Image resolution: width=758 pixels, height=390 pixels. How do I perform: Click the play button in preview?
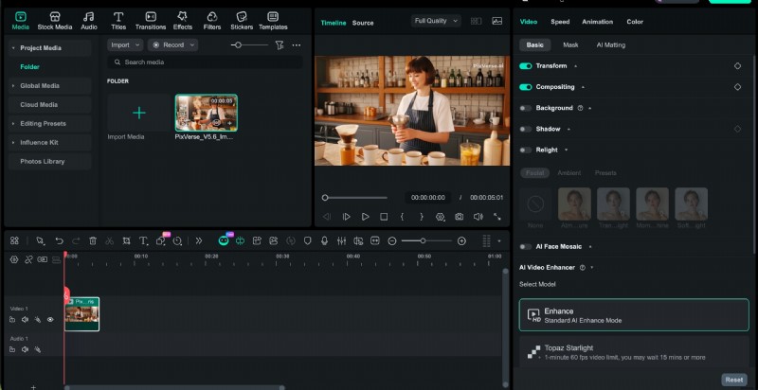point(366,217)
